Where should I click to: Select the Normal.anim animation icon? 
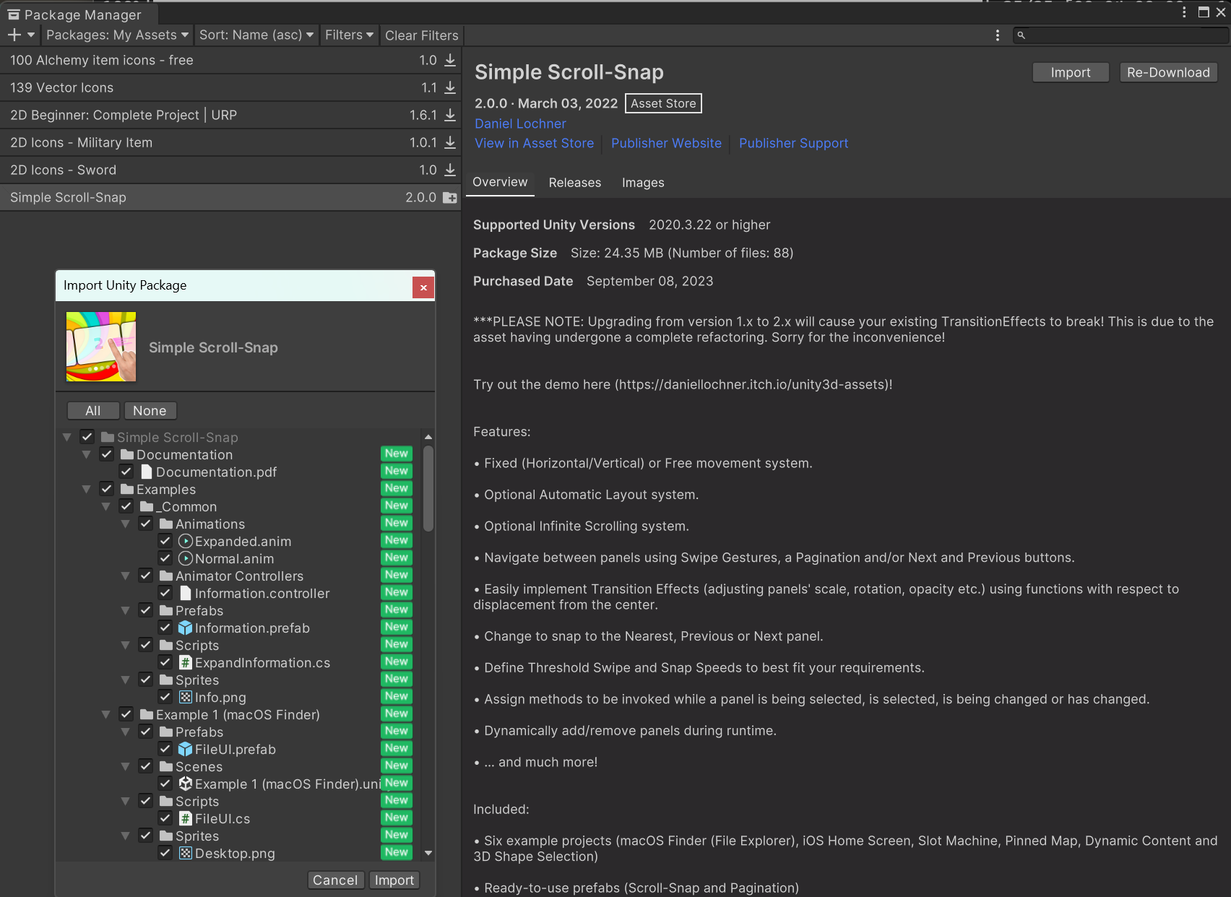click(x=186, y=558)
